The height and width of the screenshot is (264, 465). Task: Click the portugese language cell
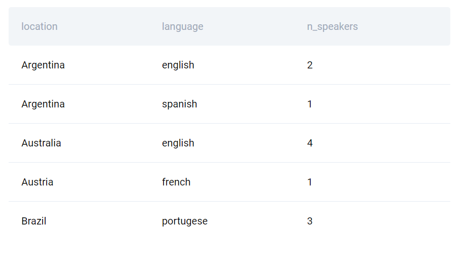pyautogui.click(x=185, y=221)
